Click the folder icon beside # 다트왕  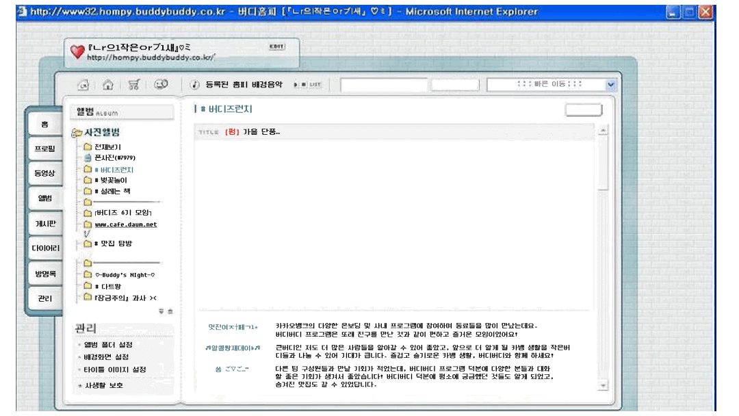click(x=88, y=286)
